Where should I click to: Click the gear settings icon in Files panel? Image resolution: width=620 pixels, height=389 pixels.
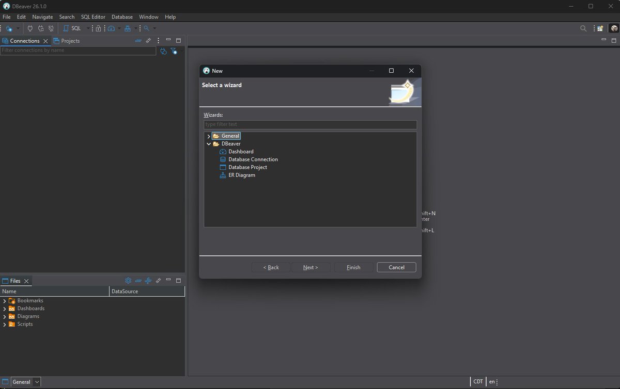coord(128,281)
